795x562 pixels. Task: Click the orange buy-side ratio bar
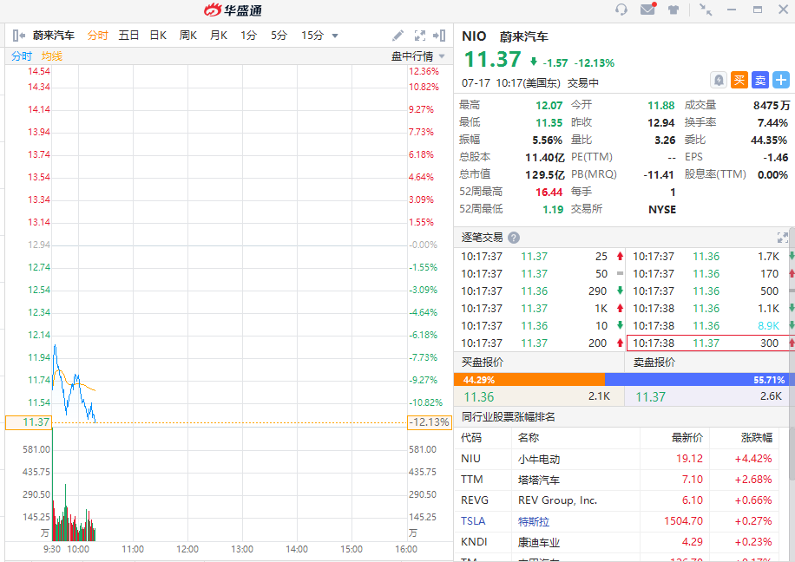pyautogui.click(x=529, y=380)
